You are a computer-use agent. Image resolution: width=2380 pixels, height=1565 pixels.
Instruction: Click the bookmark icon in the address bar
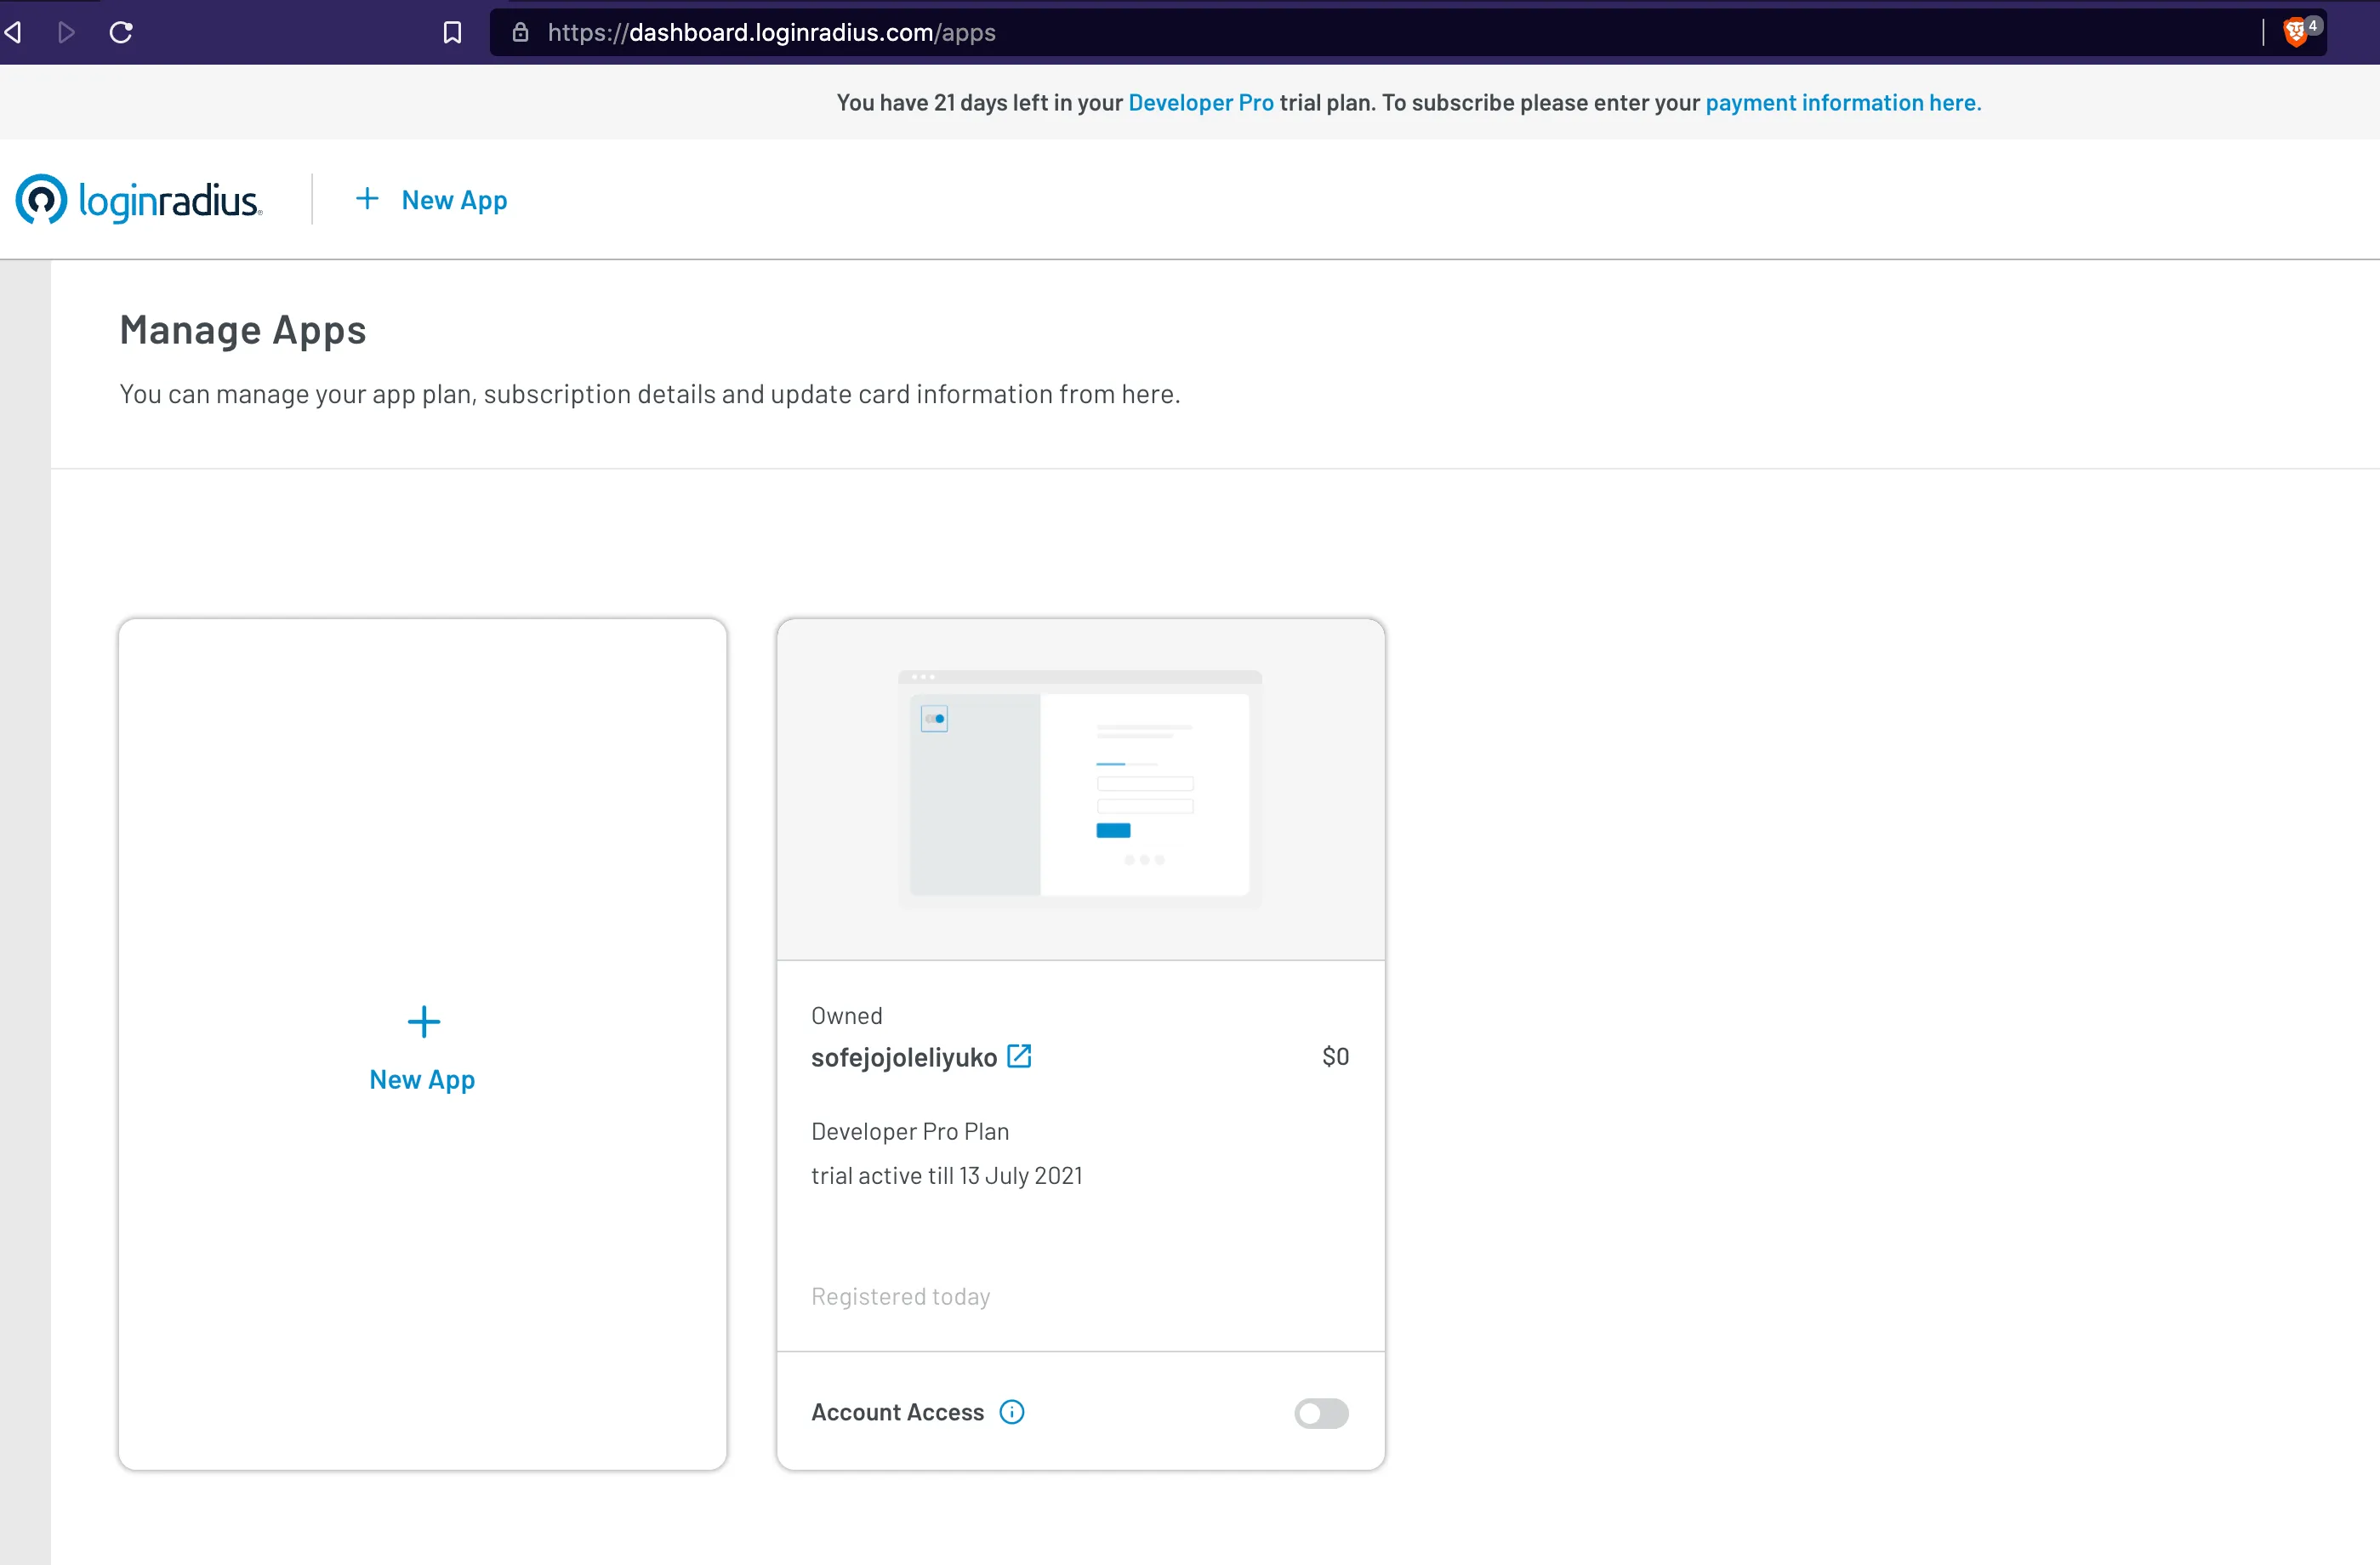coord(452,31)
